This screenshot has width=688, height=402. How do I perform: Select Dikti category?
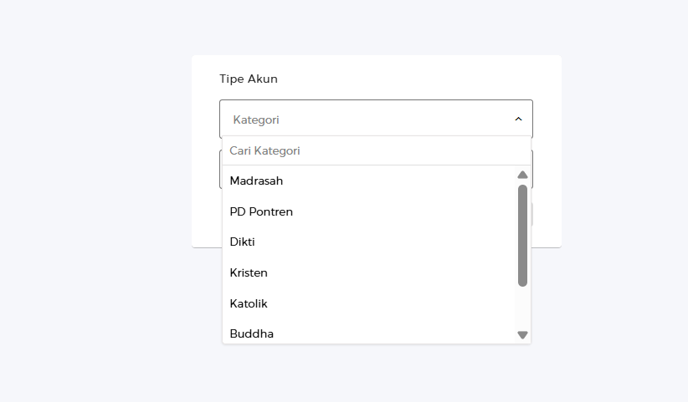tap(242, 242)
